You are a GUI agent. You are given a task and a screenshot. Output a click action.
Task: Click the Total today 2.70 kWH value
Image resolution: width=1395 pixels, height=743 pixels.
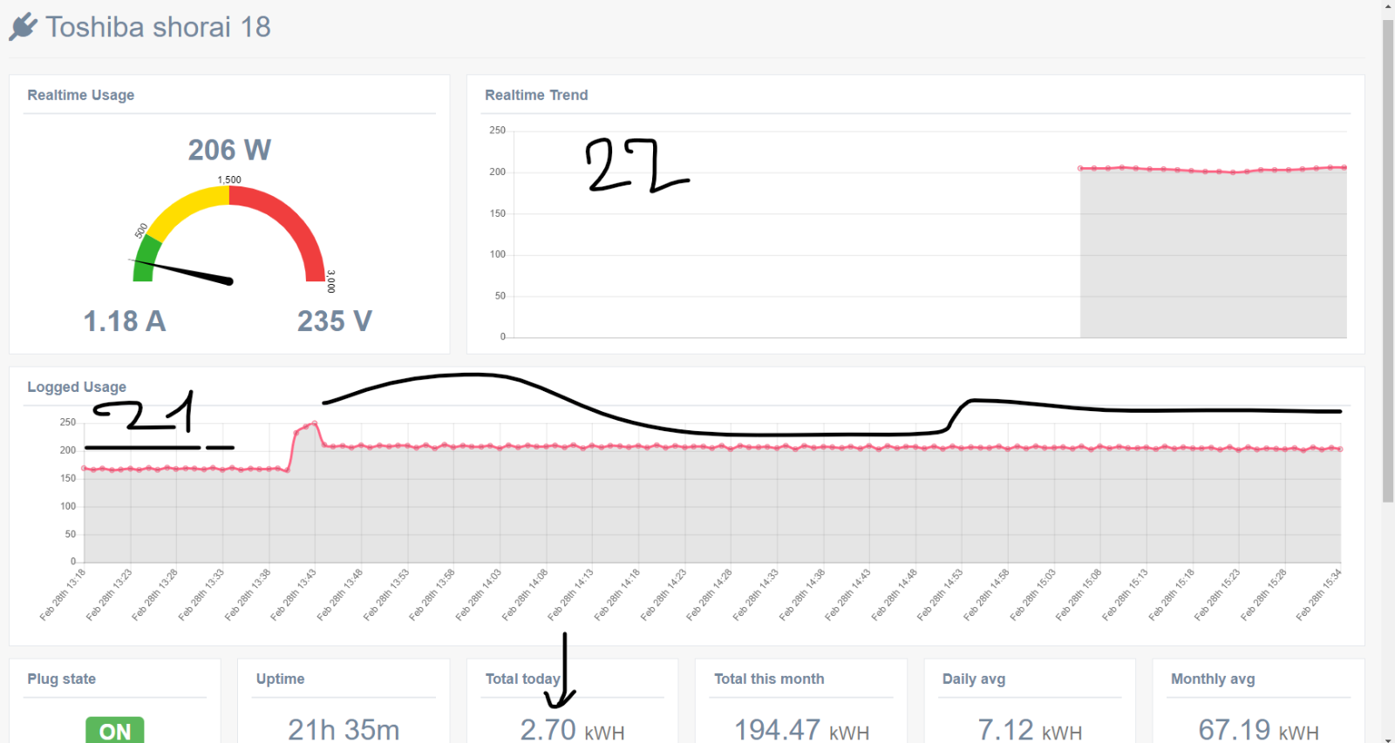[x=572, y=730]
